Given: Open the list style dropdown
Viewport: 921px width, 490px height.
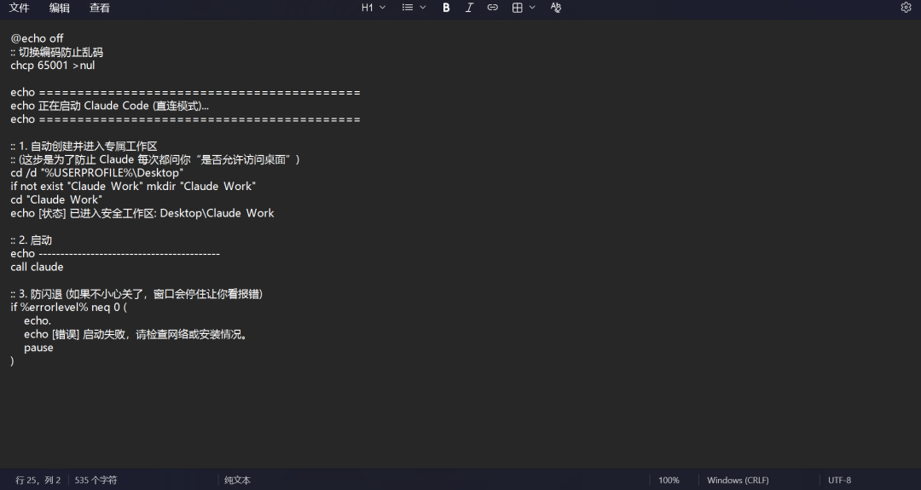Looking at the screenshot, I should [414, 8].
